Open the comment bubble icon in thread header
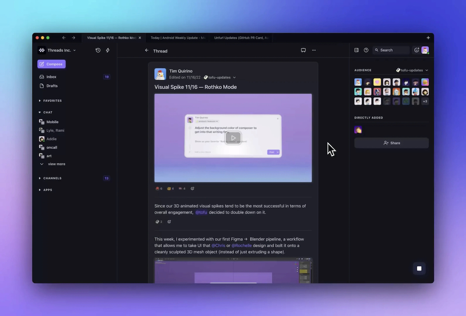 [303, 50]
